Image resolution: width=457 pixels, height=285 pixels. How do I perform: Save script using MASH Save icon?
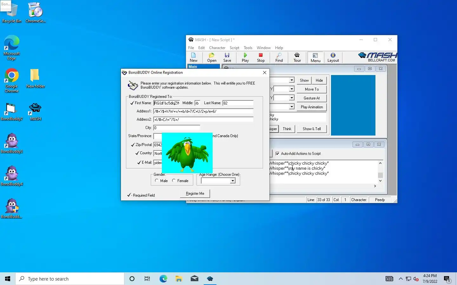227,58
